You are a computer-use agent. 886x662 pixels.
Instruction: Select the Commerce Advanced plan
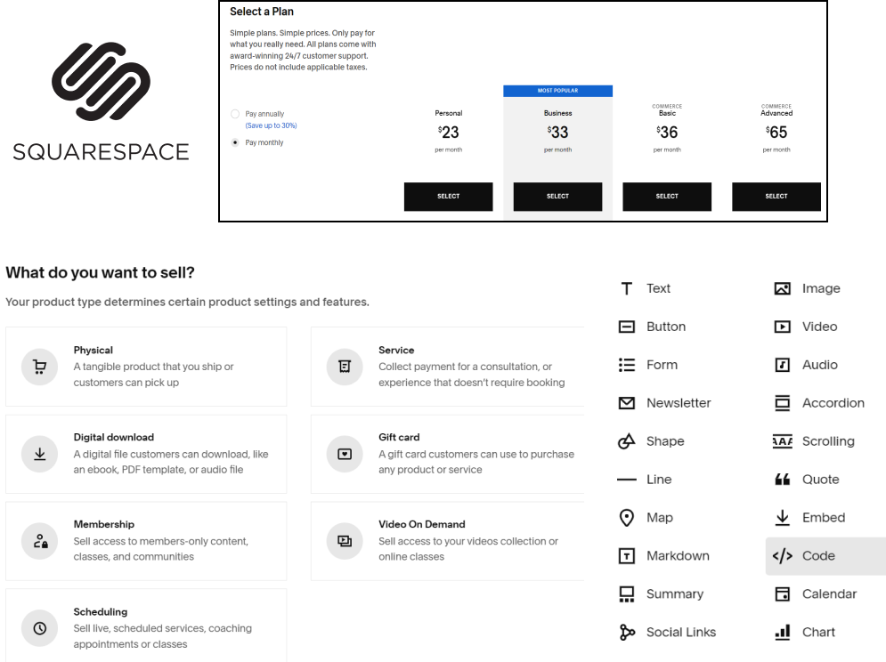776,196
